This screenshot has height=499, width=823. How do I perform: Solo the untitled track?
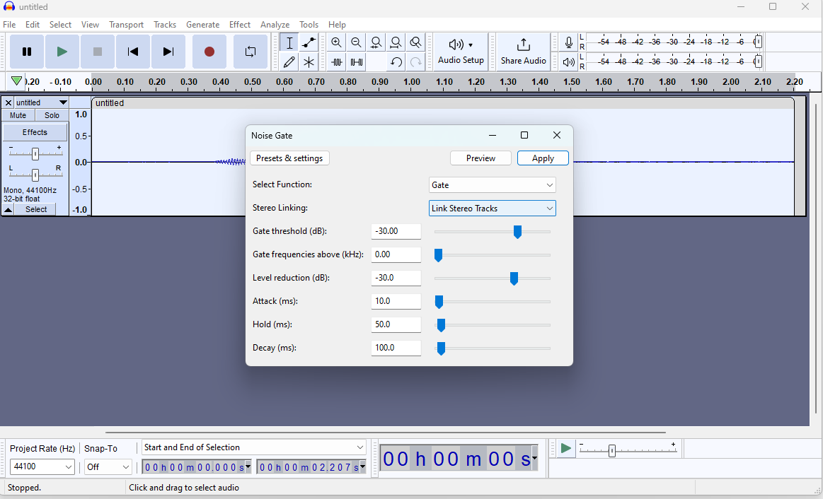(x=52, y=115)
